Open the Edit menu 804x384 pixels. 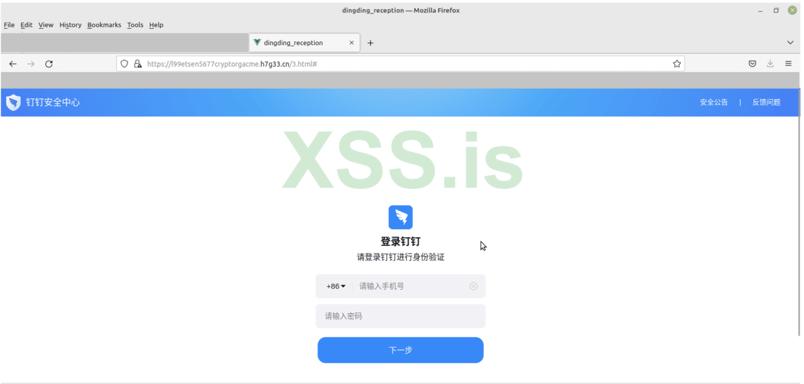point(26,25)
